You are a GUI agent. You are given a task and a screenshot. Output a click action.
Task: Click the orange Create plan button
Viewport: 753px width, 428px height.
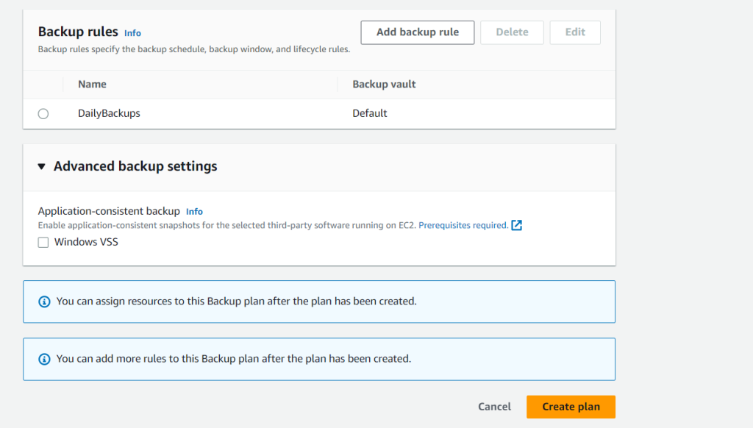tap(571, 407)
